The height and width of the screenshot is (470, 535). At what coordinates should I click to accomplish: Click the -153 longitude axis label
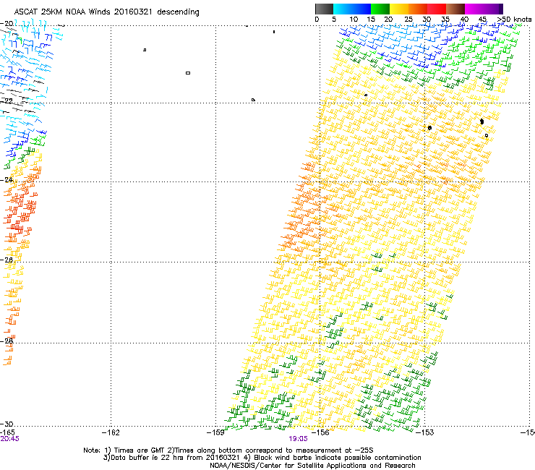425,432
